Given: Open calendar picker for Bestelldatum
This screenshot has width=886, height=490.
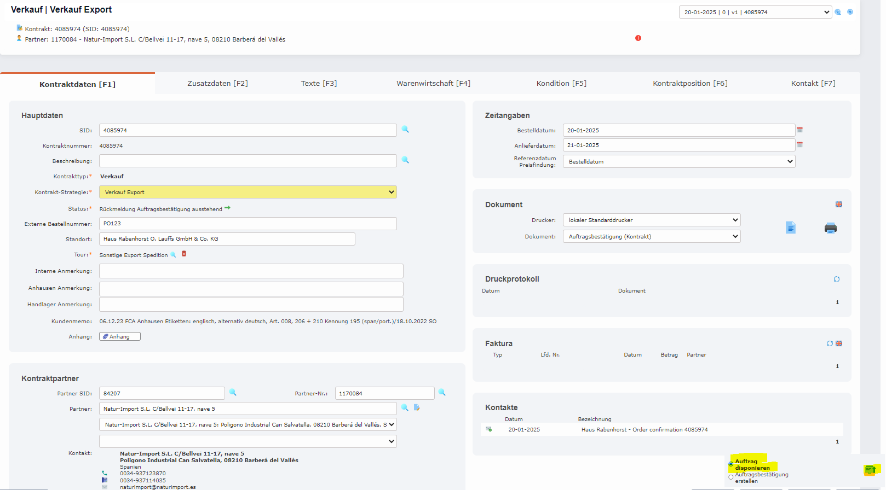Looking at the screenshot, I should click(799, 130).
